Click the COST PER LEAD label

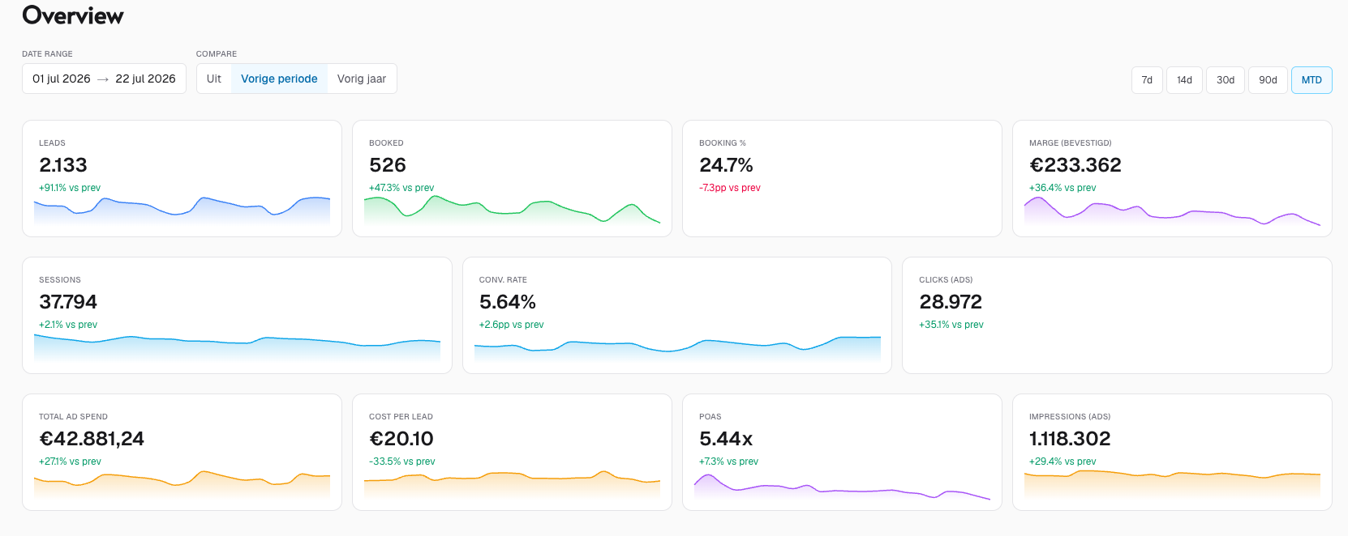pos(401,417)
